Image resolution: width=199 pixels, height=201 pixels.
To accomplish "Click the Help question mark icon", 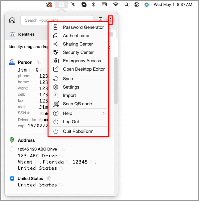I will 56,113.
